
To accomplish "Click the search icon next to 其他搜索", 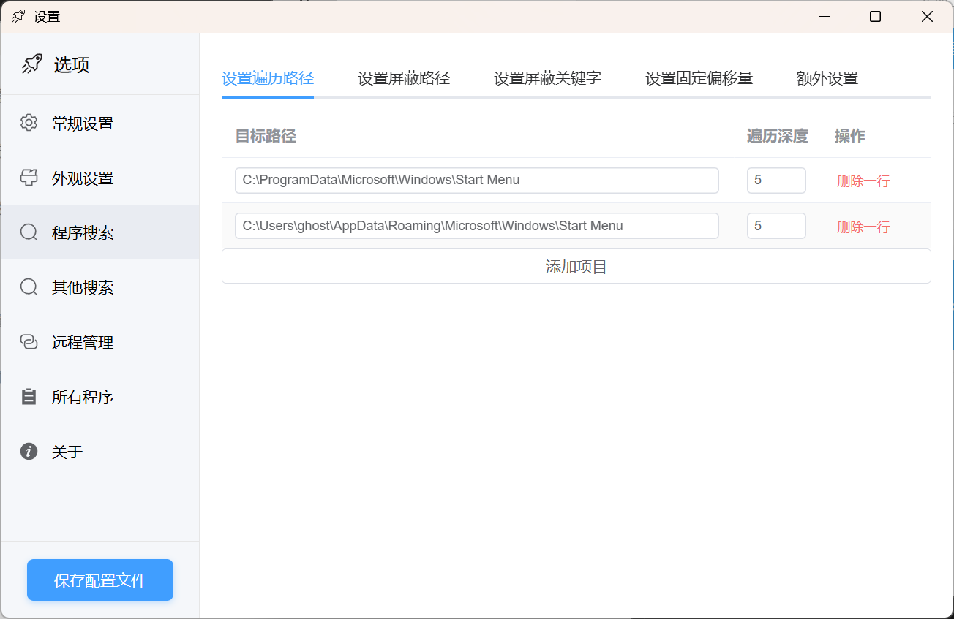I will (x=29, y=287).
